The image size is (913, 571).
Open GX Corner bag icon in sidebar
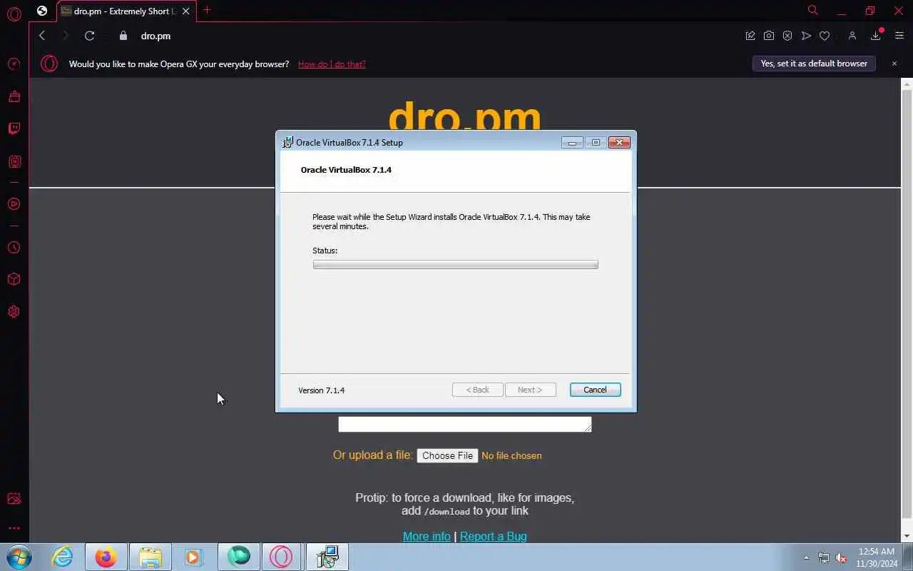(14, 96)
